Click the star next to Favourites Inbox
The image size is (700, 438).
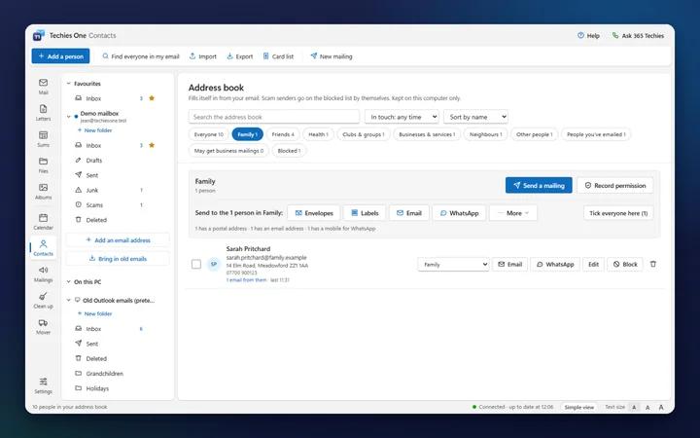(x=152, y=98)
